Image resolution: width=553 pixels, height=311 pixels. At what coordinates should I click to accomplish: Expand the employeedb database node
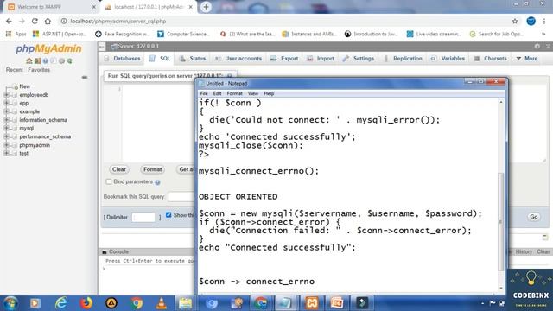point(6,95)
